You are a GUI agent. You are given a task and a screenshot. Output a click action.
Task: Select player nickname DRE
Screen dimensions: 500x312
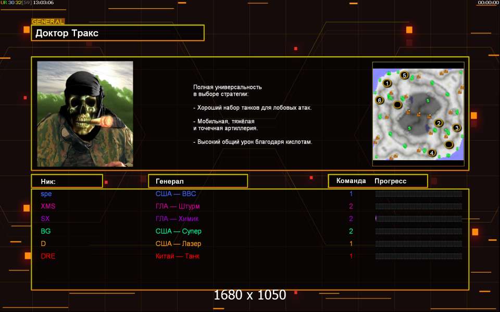(48, 256)
